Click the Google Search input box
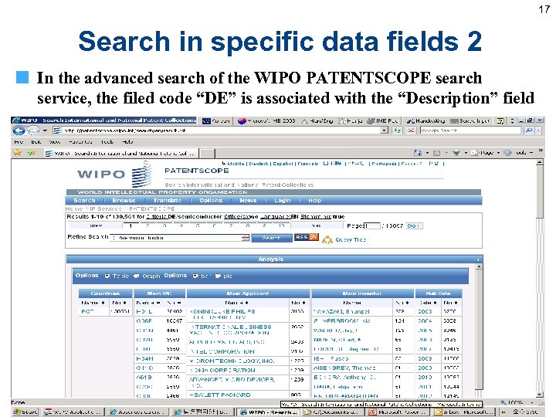 470,131
